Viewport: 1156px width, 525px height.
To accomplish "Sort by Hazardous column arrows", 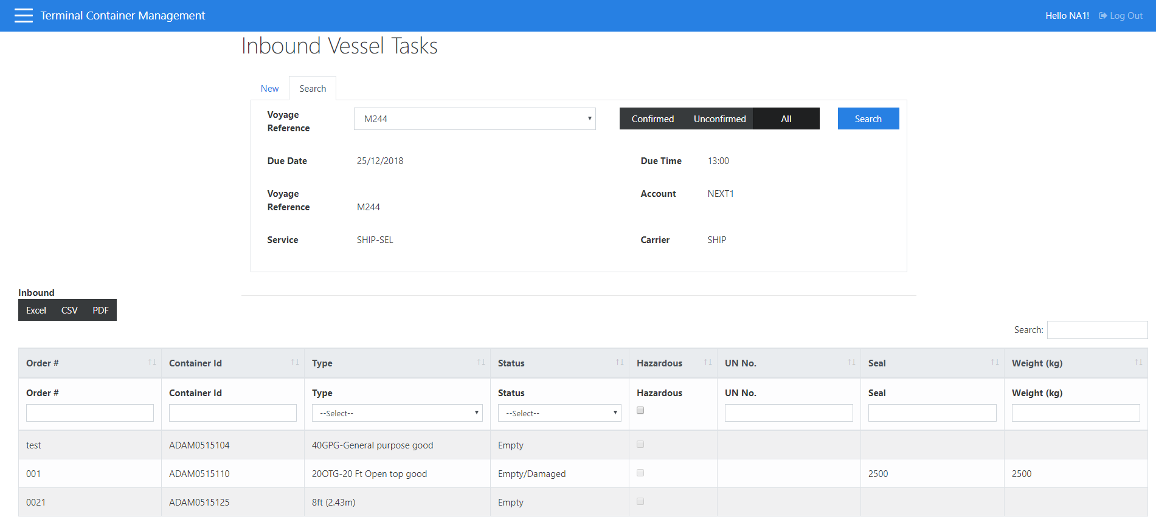I will (x=708, y=363).
